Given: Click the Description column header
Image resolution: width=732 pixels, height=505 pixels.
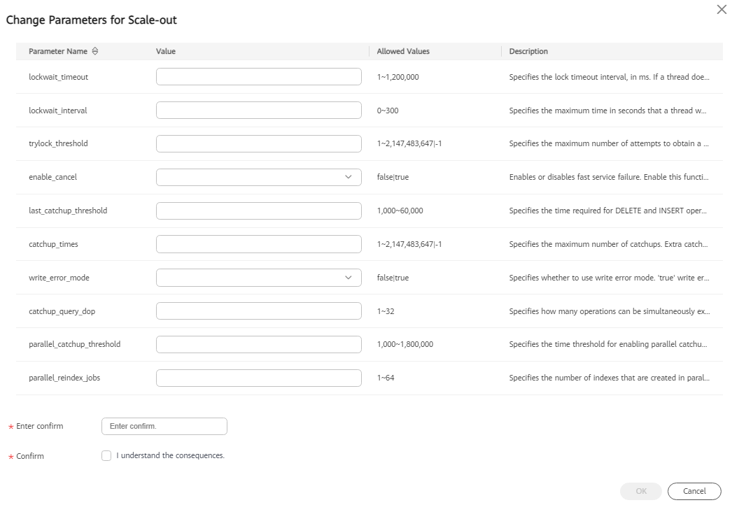Looking at the screenshot, I should (x=528, y=51).
